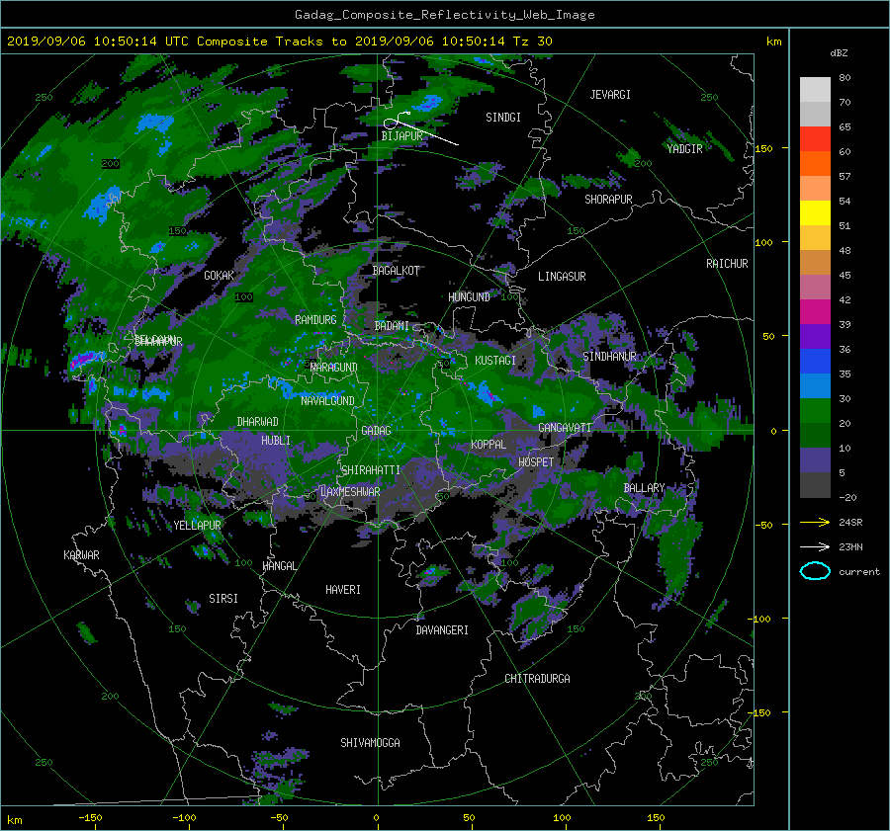Click the purple 36 dBZ legend swatch

coord(815,336)
